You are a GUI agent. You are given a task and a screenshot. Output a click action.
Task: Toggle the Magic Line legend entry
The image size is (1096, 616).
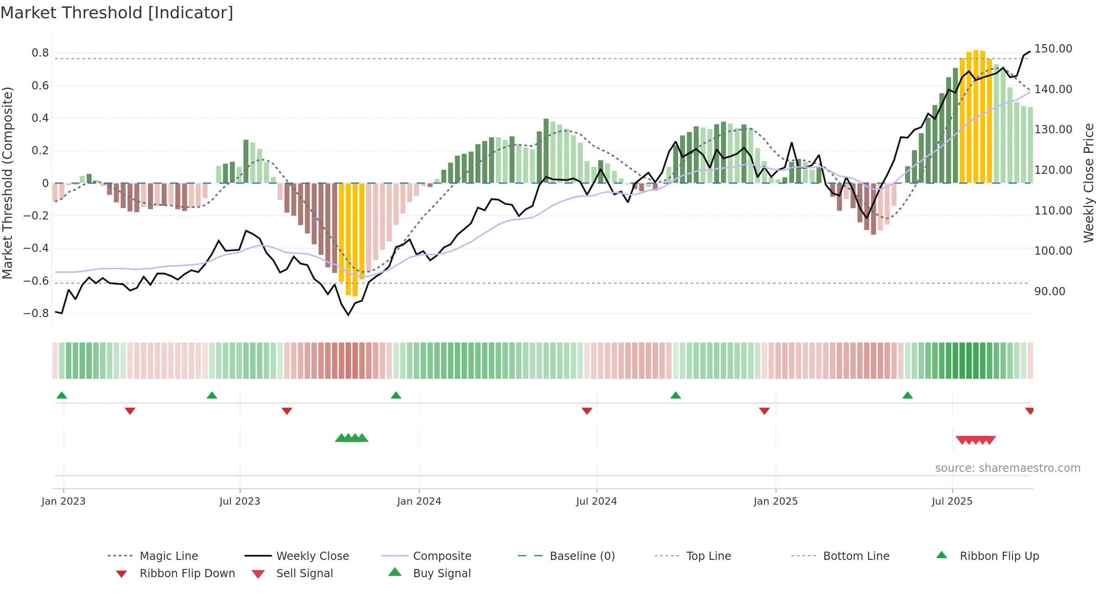pyautogui.click(x=153, y=556)
